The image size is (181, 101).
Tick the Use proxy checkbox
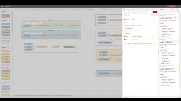point(125,34)
